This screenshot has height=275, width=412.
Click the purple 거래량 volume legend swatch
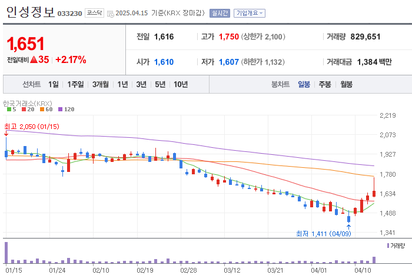[388, 246]
